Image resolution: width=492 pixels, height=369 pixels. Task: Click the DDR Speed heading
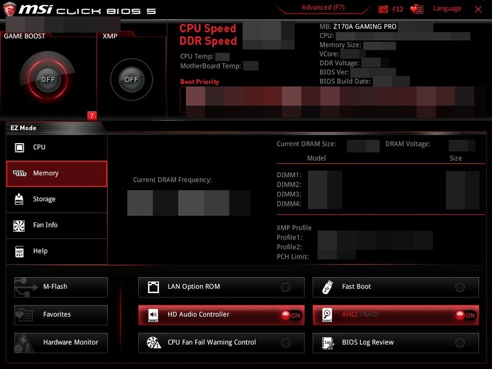pos(208,41)
